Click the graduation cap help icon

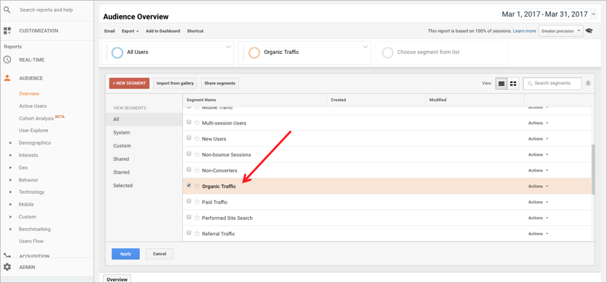coord(590,31)
